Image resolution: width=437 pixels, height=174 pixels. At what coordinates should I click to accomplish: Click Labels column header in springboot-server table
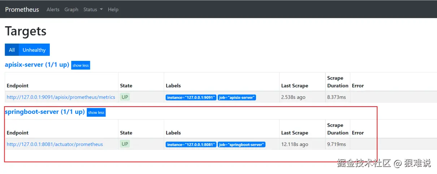pos(173,133)
